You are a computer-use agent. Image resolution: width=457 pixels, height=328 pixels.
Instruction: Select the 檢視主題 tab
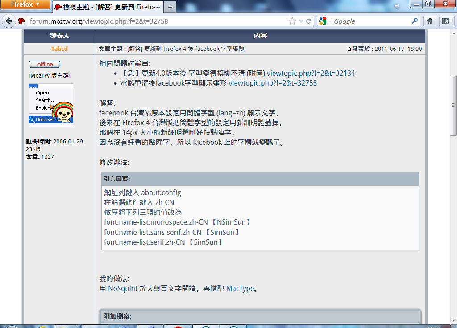coord(108,7)
